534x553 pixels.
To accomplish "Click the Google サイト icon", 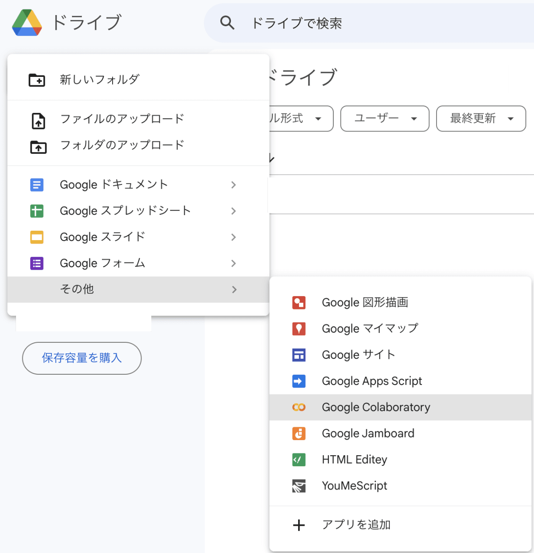I will [x=299, y=355].
